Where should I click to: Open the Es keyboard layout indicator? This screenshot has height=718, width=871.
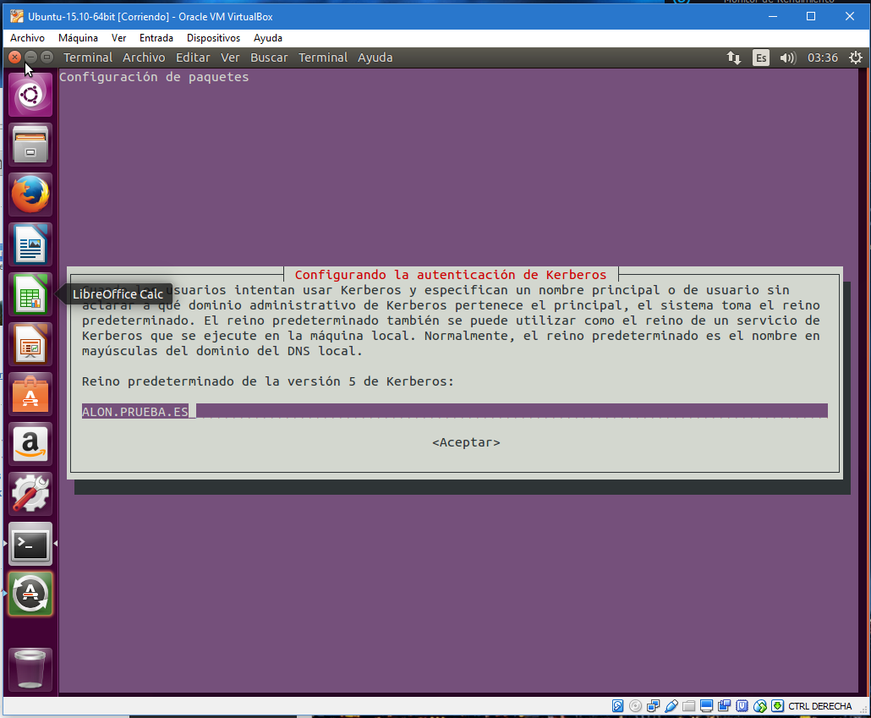click(761, 58)
